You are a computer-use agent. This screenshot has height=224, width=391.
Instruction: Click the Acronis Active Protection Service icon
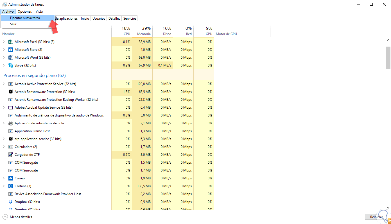11,84
